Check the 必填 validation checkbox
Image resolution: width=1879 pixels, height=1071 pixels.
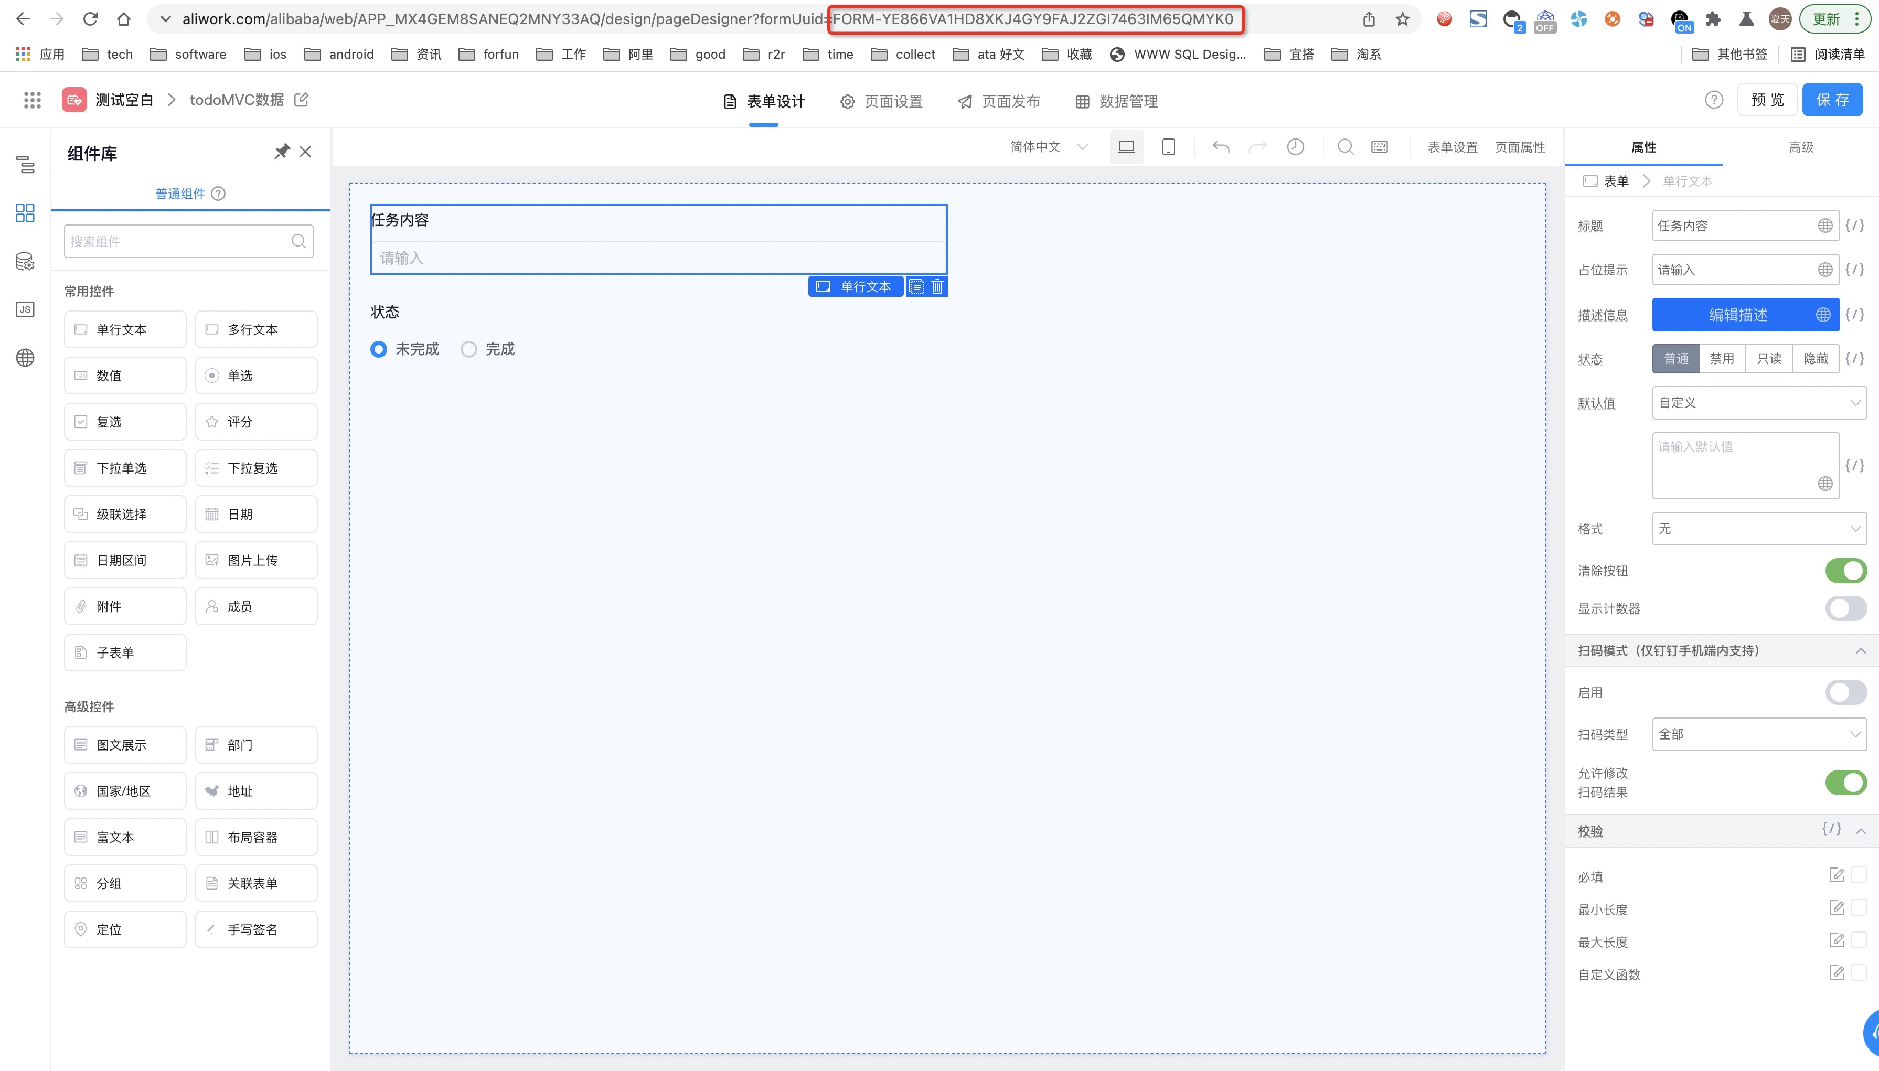[x=1859, y=875]
